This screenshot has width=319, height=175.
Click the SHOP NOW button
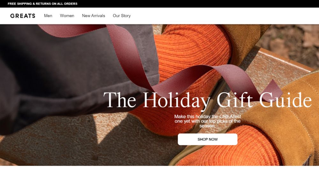[x=208, y=139]
